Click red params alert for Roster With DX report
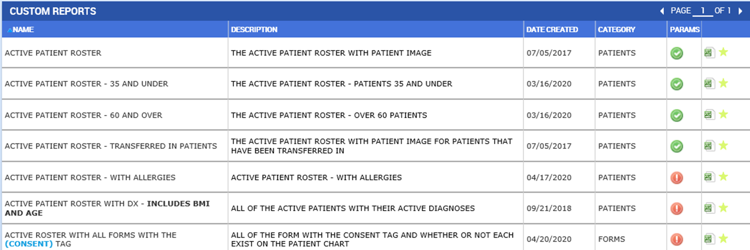This screenshot has height=250, width=750. tap(677, 208)
